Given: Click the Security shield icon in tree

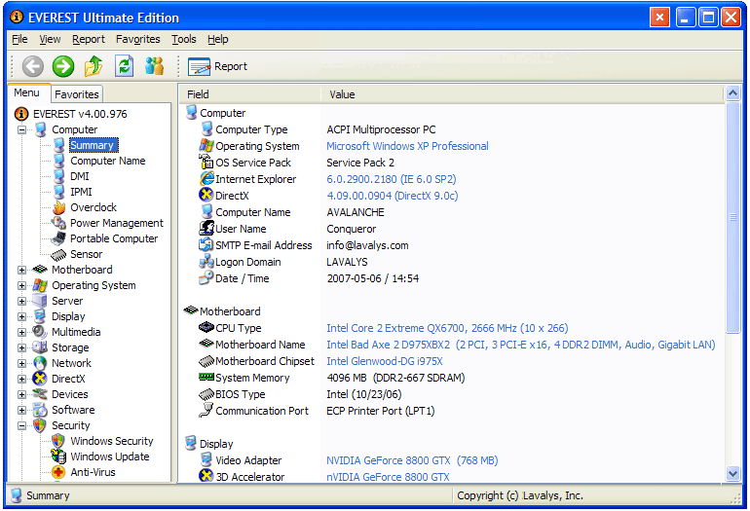Looking at the screenshot, I should [x=40, y=425].
